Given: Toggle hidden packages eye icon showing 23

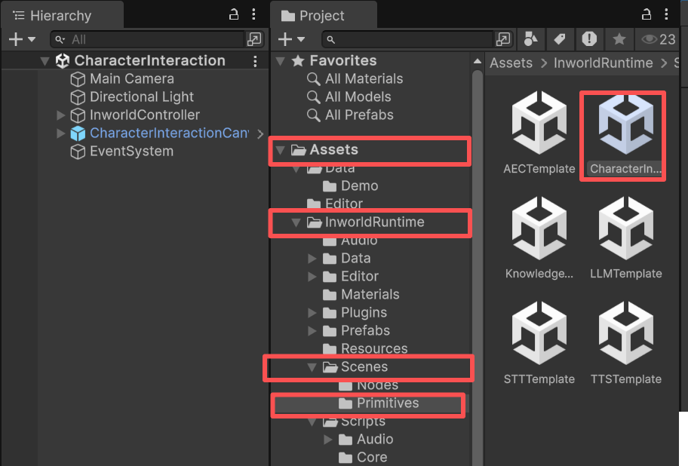Looking at the screenshot, I should point(658,39).
